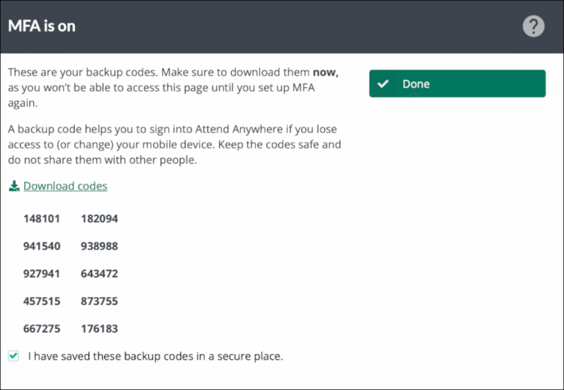Pick backup code 643472
Image resolution: width=564 pixels, height=390 pixels.
tap(99, 273)
